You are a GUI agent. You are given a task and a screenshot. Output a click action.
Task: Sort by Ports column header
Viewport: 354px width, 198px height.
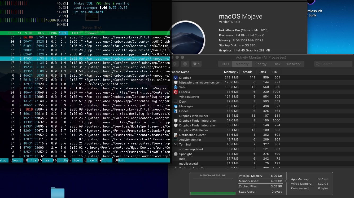(263, 72)
